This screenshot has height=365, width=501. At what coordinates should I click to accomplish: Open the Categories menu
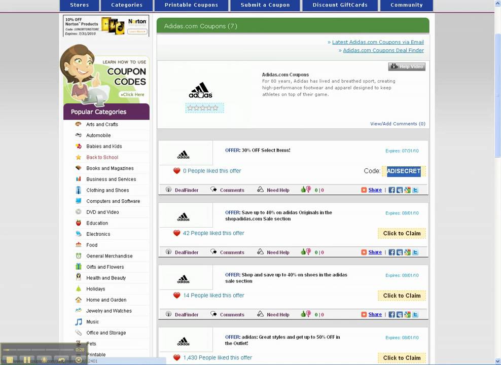(x=127, y=5)
